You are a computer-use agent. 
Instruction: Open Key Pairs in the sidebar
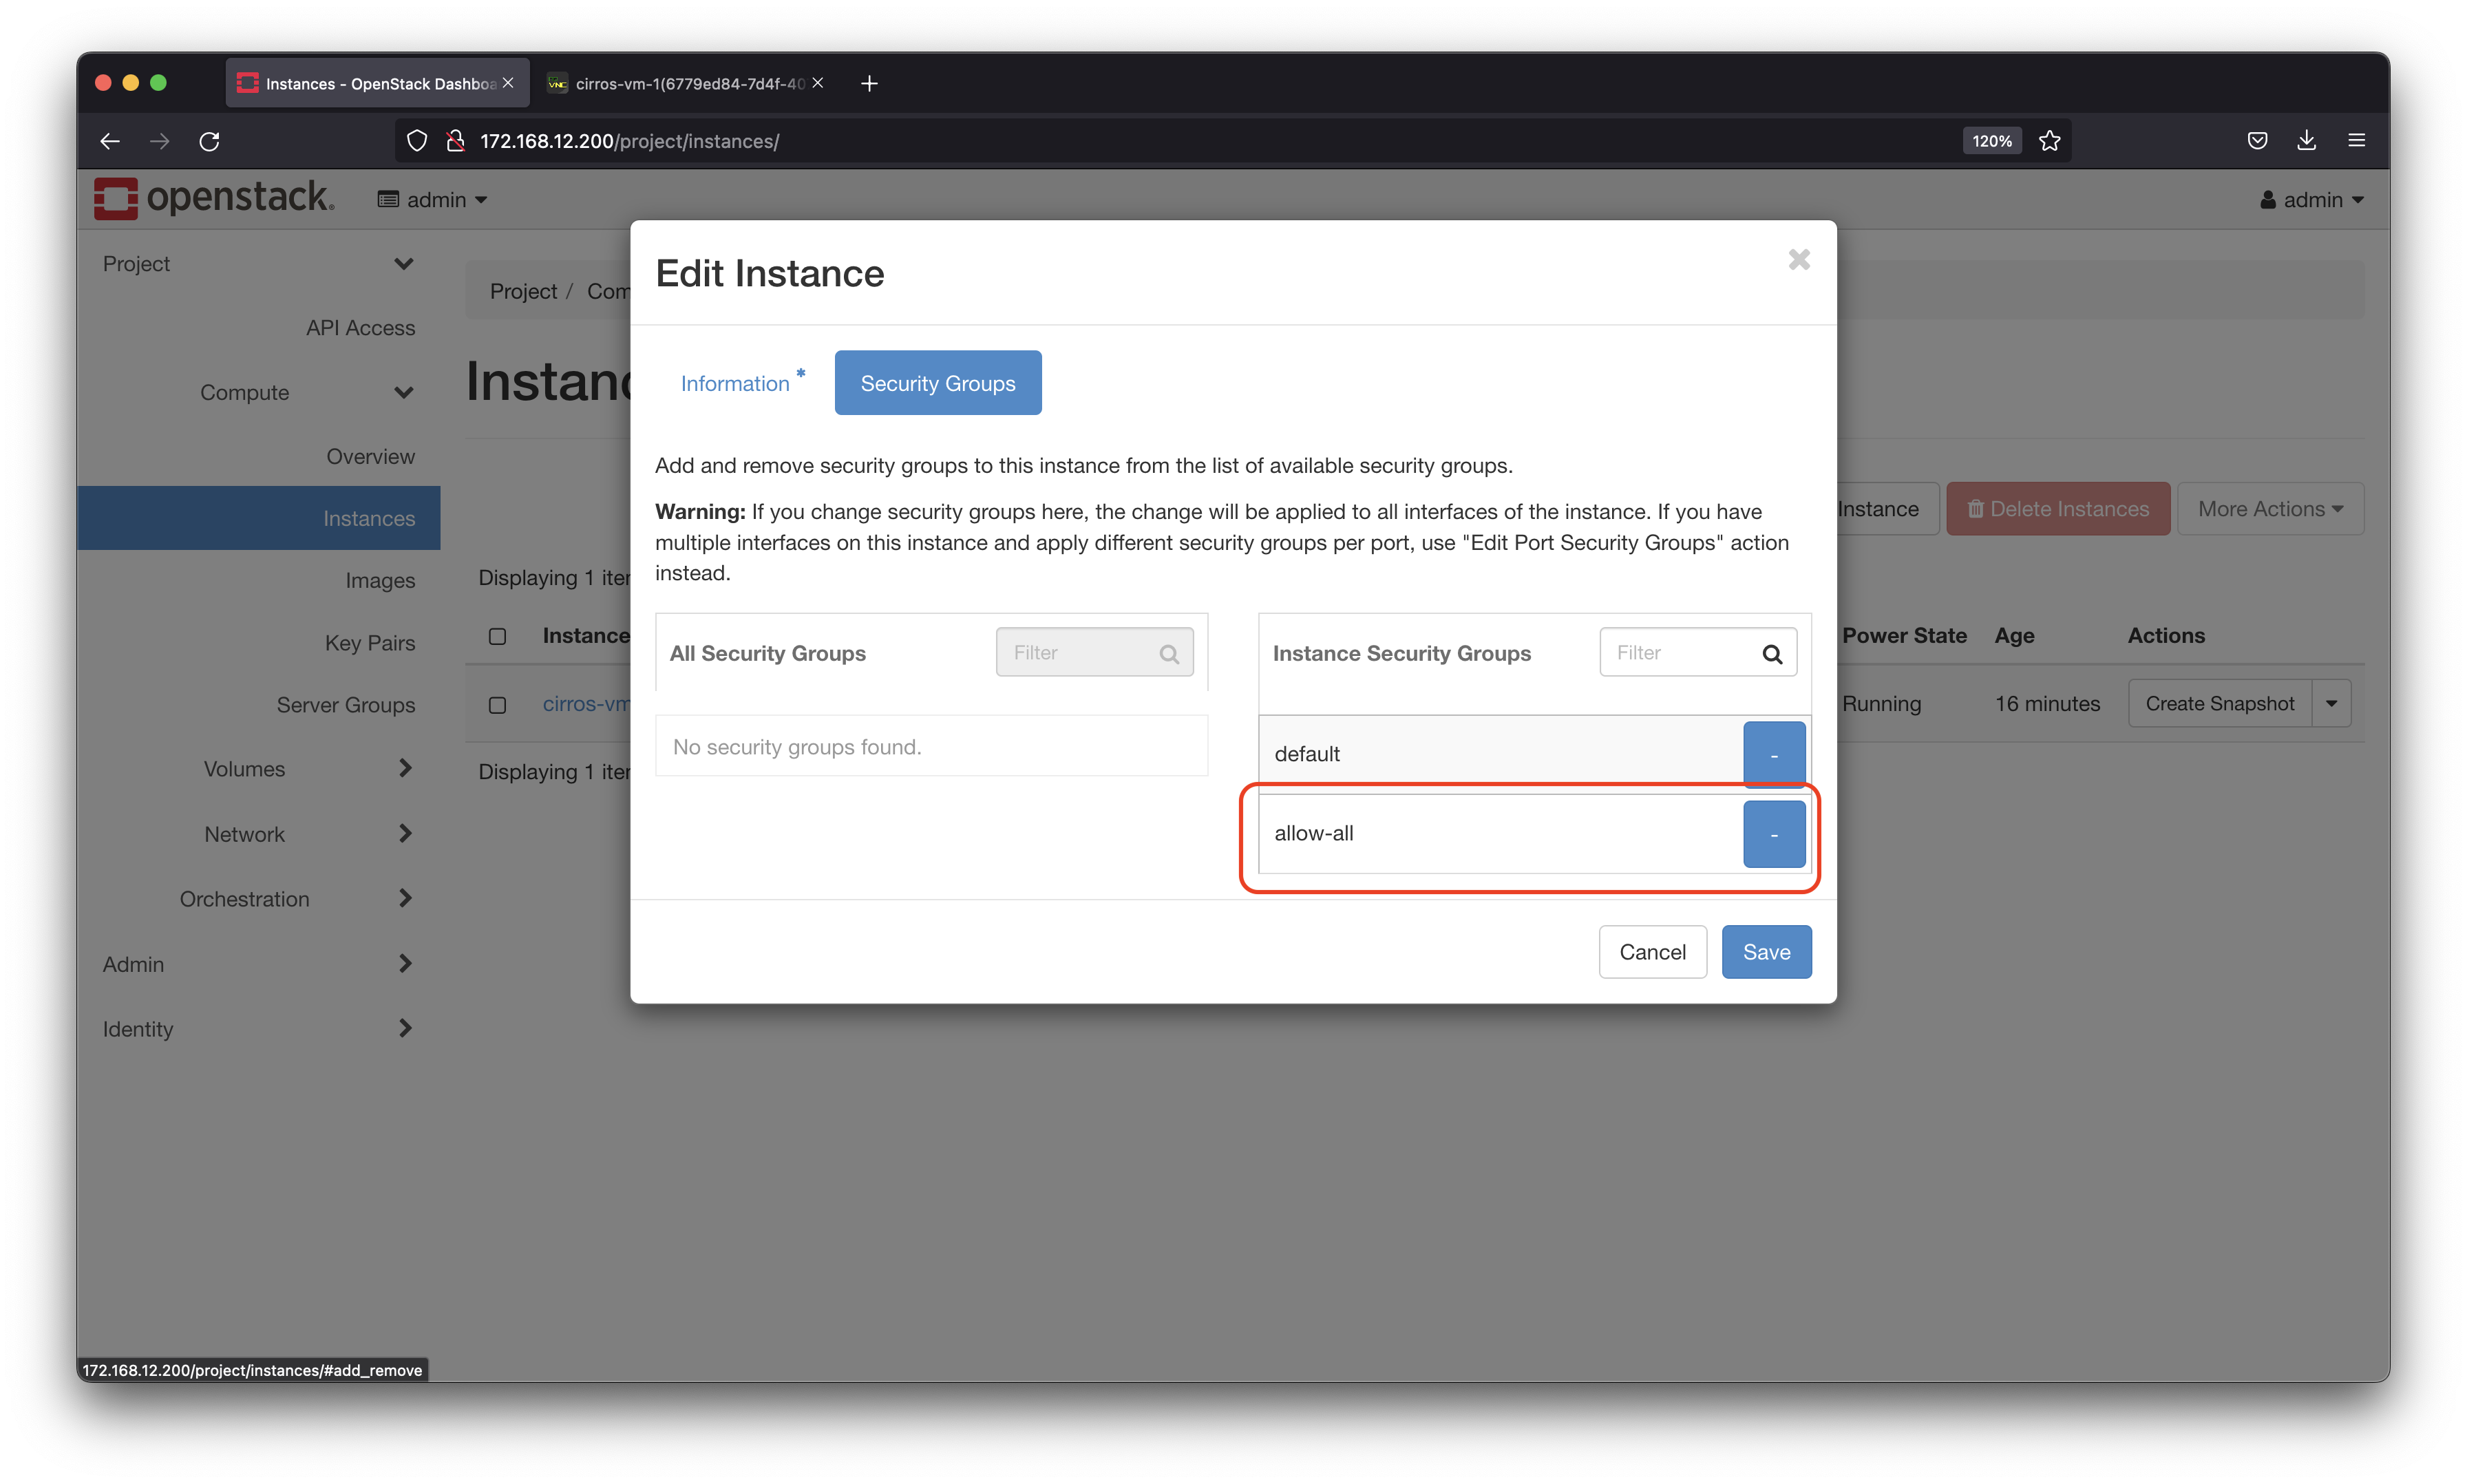(x=369, y=643)
